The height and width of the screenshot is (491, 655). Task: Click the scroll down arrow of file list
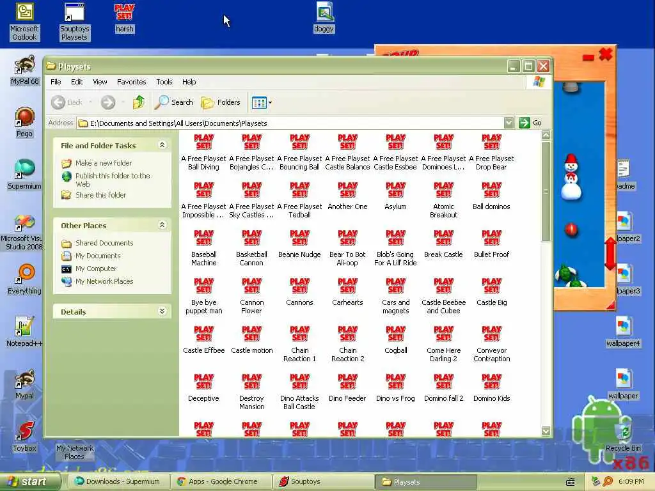(x=546, y=431)
